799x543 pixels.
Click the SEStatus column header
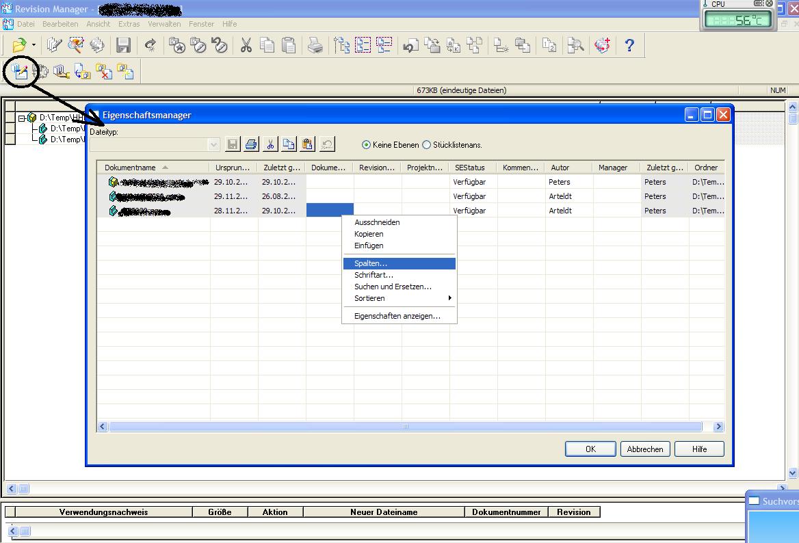(x=473, y=168)
